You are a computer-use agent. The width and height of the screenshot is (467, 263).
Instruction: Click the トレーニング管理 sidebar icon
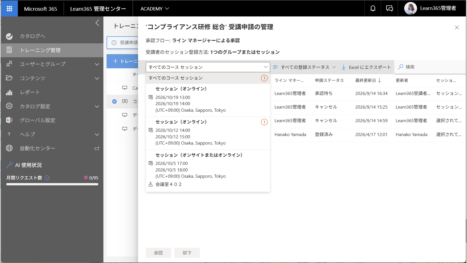(x=9, y=50)
